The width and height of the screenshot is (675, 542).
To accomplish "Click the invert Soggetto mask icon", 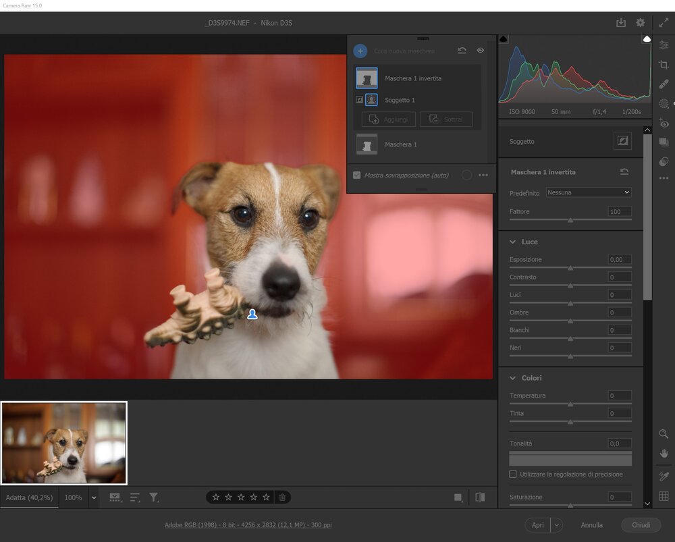I will point(622,141).
